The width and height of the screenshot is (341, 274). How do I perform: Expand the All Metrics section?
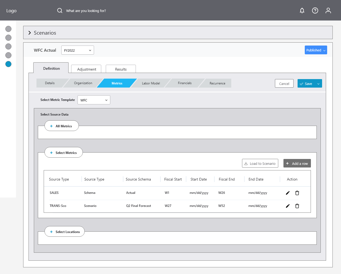point(62,126)
